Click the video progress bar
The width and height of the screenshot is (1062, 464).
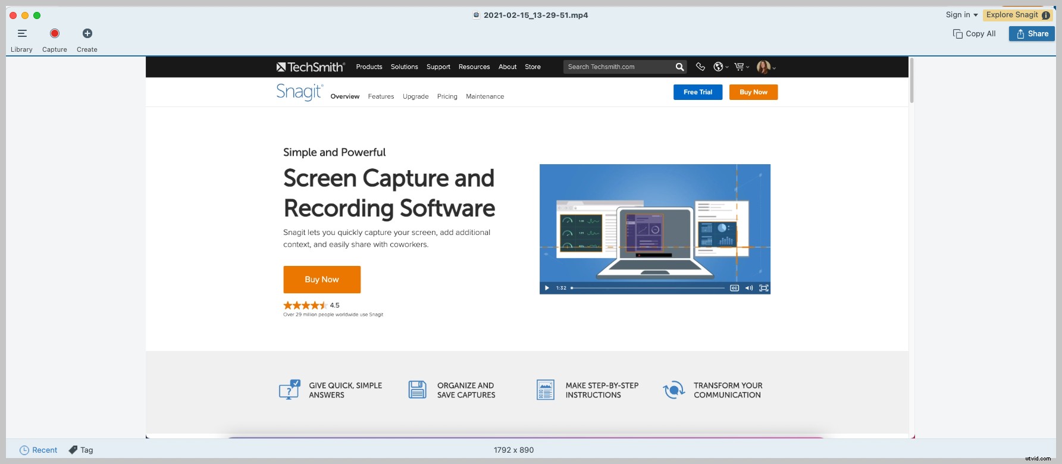(647, 288)
